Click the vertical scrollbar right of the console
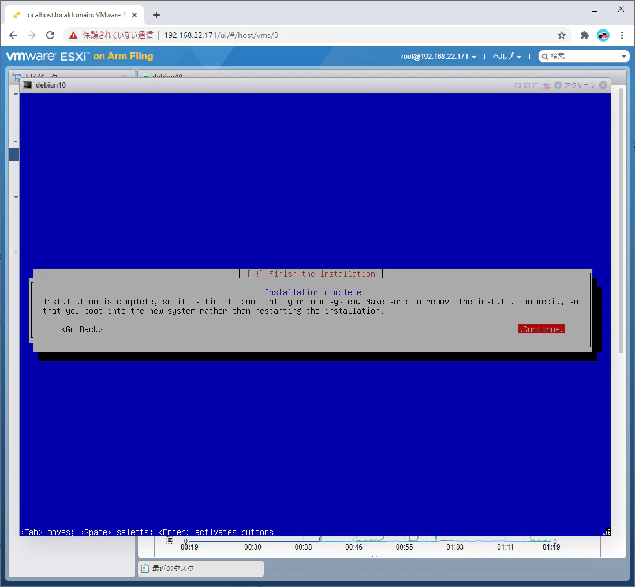The image size is (635, 587). coord(621,220)
